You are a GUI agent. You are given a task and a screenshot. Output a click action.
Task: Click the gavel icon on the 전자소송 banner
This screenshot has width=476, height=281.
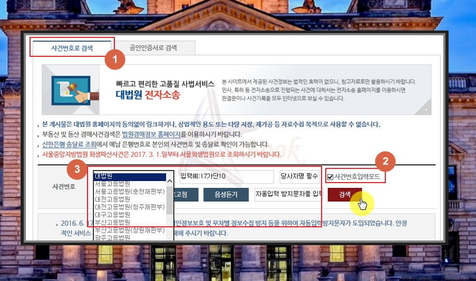(x=75, y=91)
